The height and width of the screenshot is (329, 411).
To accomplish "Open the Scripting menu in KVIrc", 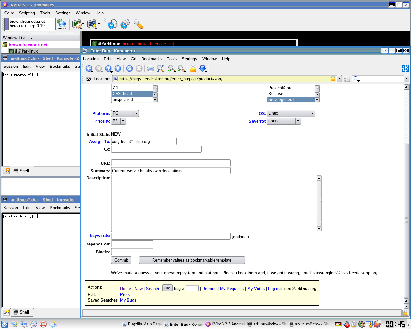I will (x=27, y=13).
